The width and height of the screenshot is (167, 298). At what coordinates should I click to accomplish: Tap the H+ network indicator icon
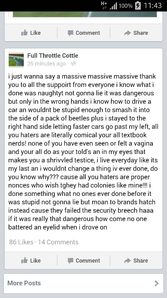coord(104,5)
